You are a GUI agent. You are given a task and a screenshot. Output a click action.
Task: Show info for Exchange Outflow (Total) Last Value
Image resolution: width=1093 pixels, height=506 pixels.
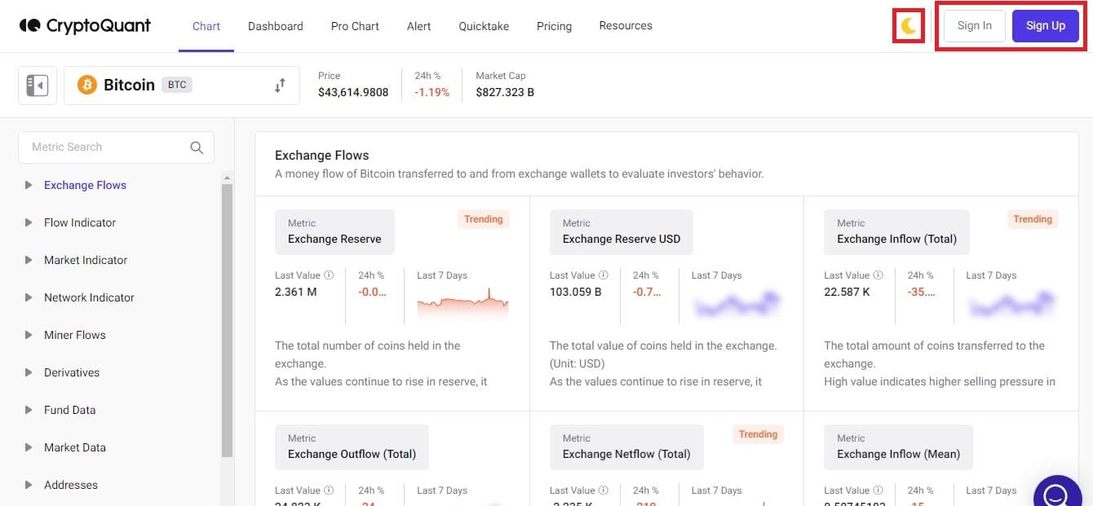(x=329, y=491)
